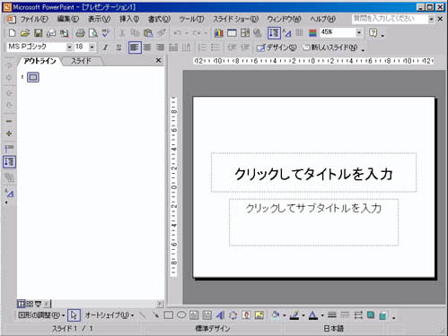Switch to slide sorter view button
448x336 pixels.
tap(30, 304)
